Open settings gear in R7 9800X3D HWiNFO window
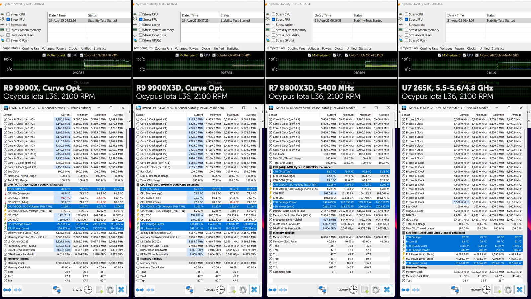Viewport: 531px width, 299px height. pos(376,290)
